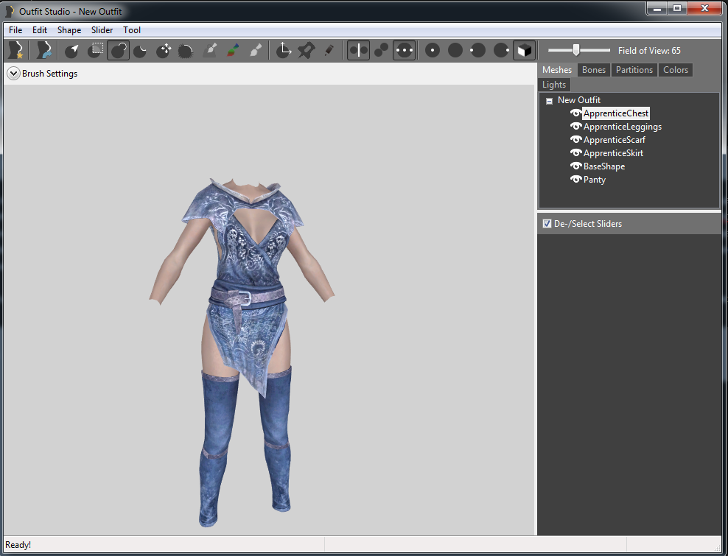Image resolution: width=728 pixels, height=556 pixels.
Task: Click the Field of View slider handle
Action: coord(576,50)
